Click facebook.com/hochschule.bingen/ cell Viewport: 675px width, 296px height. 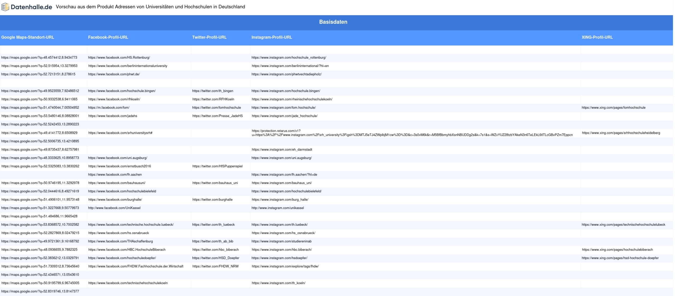pos(122,91)
